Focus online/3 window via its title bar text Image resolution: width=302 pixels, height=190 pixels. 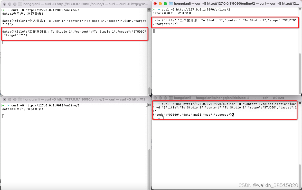click(x=86, y=99)
